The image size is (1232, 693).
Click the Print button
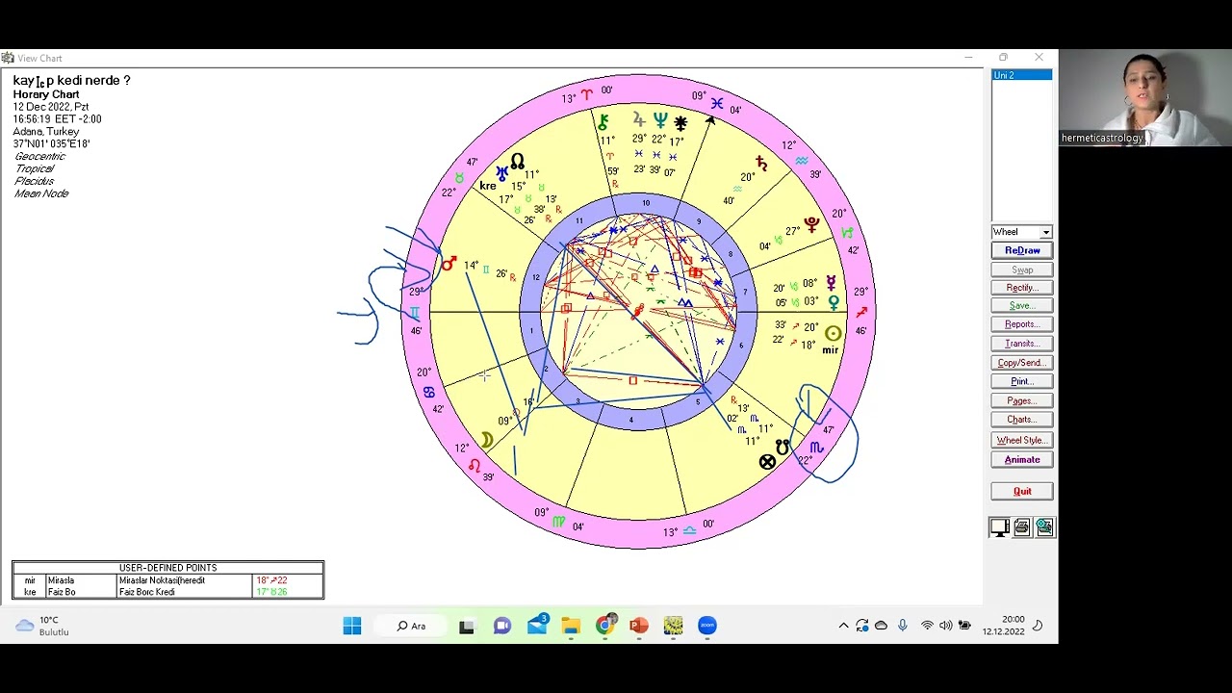point(1021,381)
